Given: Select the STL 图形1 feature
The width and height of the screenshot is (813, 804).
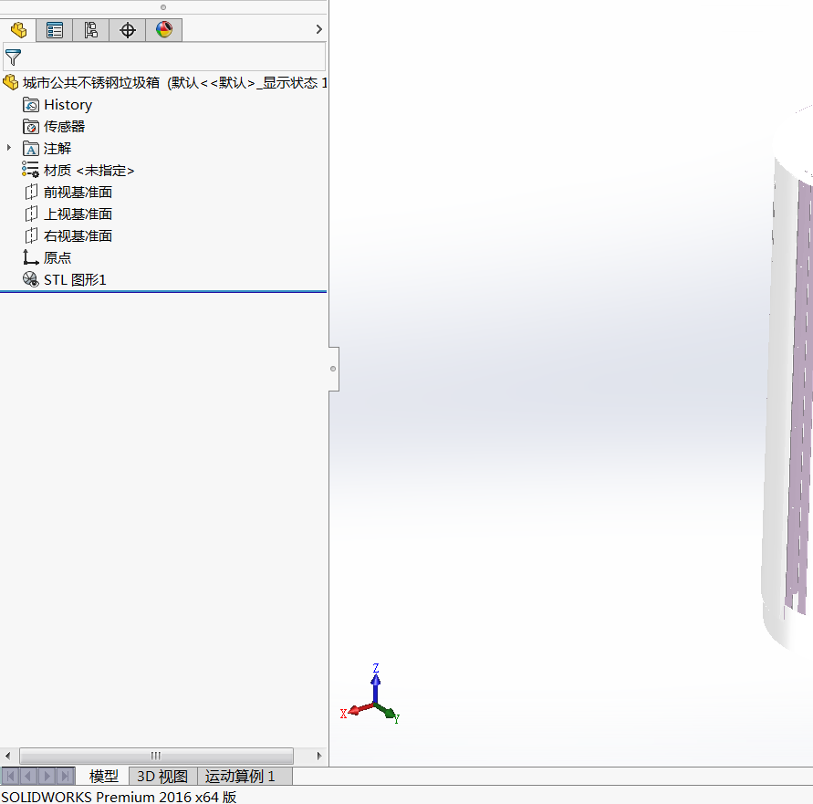Looking at the screenshot, I should [x=75, y=280].
